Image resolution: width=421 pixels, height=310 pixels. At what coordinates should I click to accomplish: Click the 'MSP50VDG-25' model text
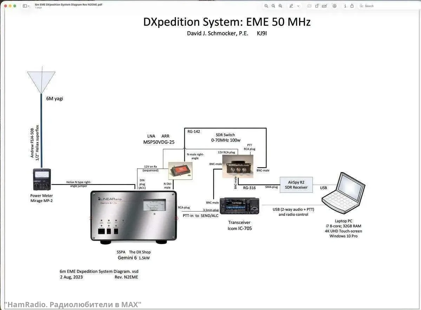[x=159, y=142]
